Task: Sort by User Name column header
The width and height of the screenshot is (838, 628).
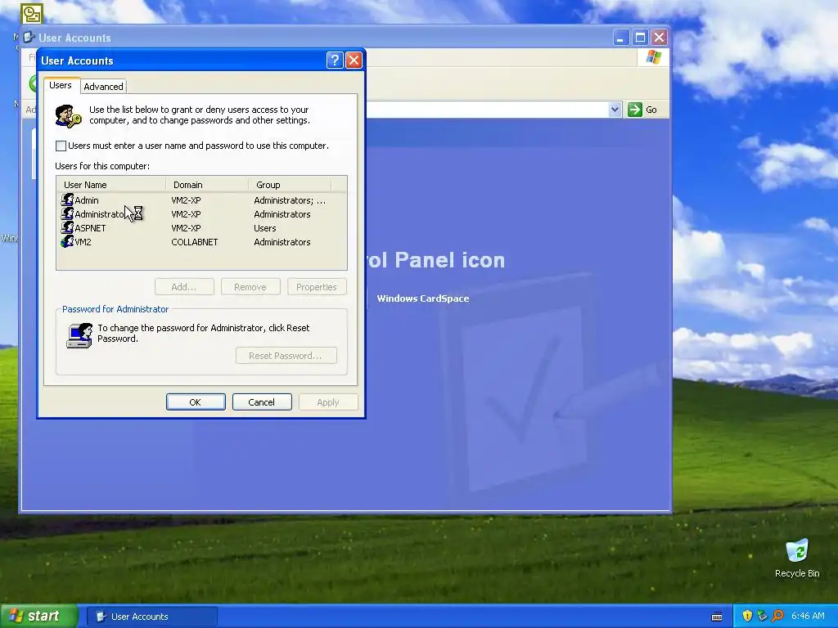Action: pos(111,185)
